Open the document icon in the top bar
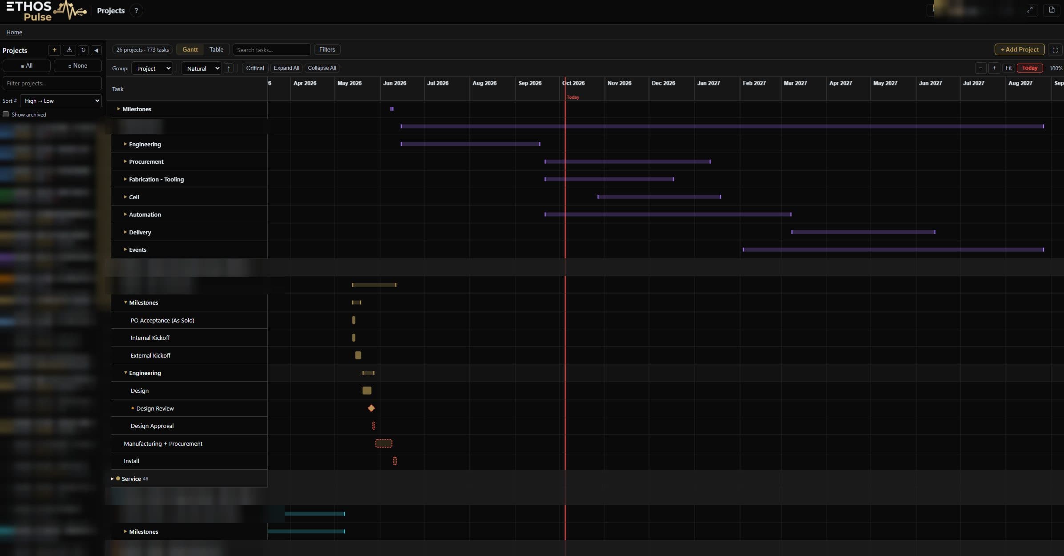The height and width of the screenshot is (556, 1064). click(1052, 10)
